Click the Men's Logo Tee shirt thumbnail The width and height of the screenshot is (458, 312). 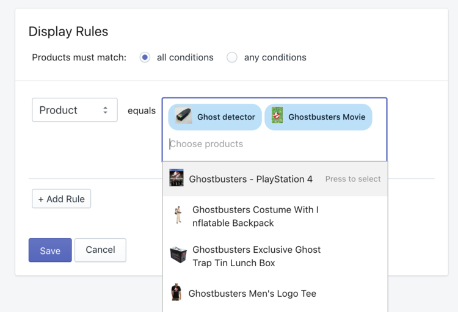(176, 292)
